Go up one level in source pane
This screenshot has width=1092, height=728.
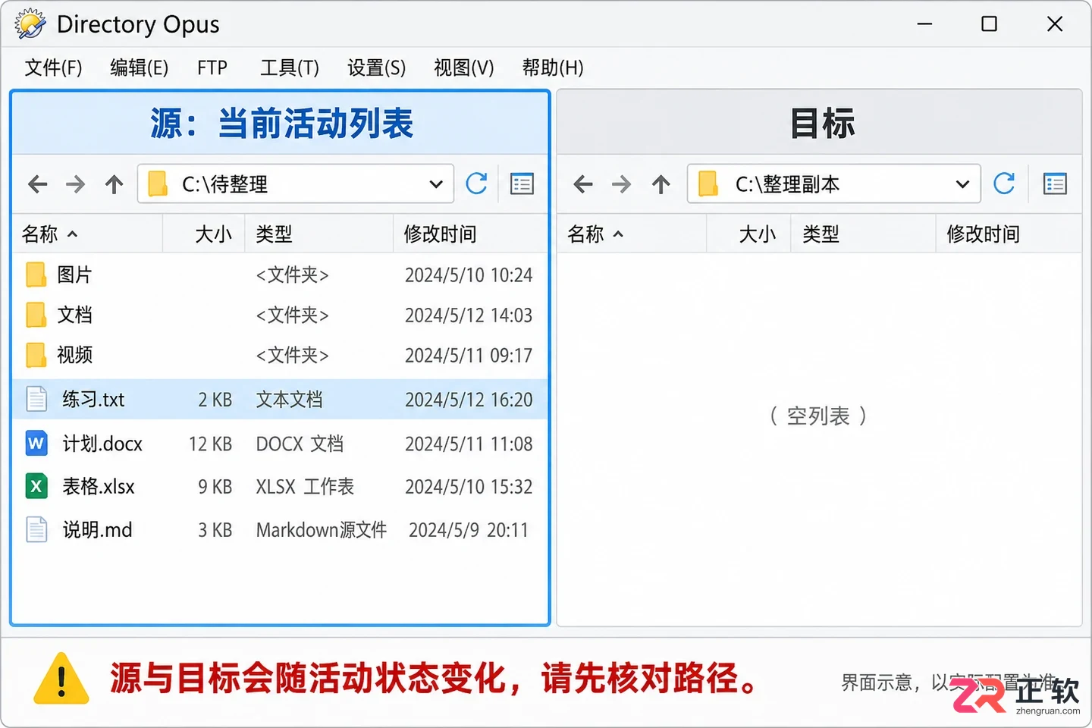click(115, 184)
